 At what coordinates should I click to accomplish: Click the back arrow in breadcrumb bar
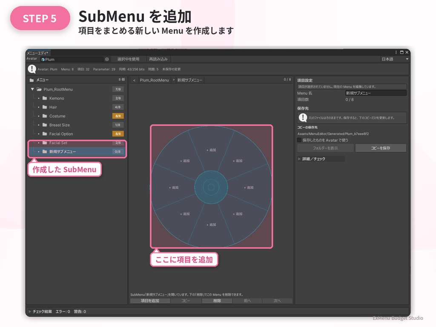(134, 80)
